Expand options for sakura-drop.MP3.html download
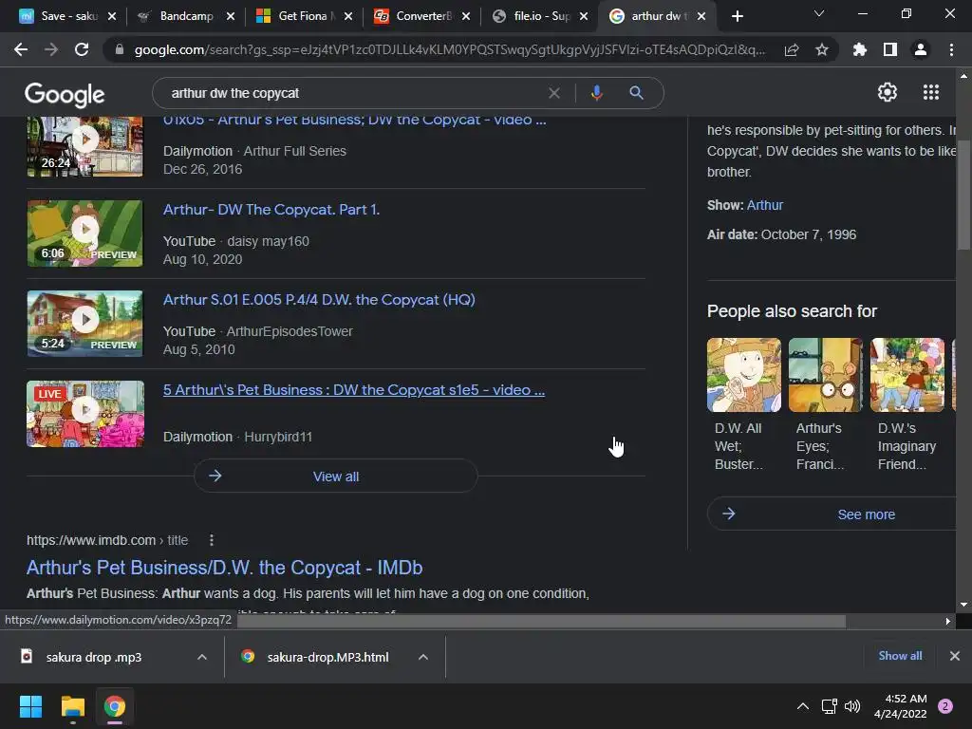This screenshot has width=972, height=729. [x=423, y=657]
